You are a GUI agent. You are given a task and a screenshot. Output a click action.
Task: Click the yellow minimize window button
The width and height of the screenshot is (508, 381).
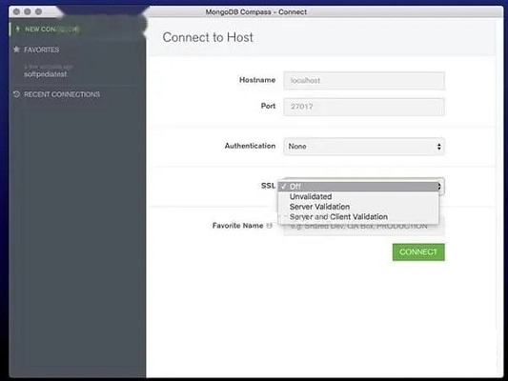[28, 11]
